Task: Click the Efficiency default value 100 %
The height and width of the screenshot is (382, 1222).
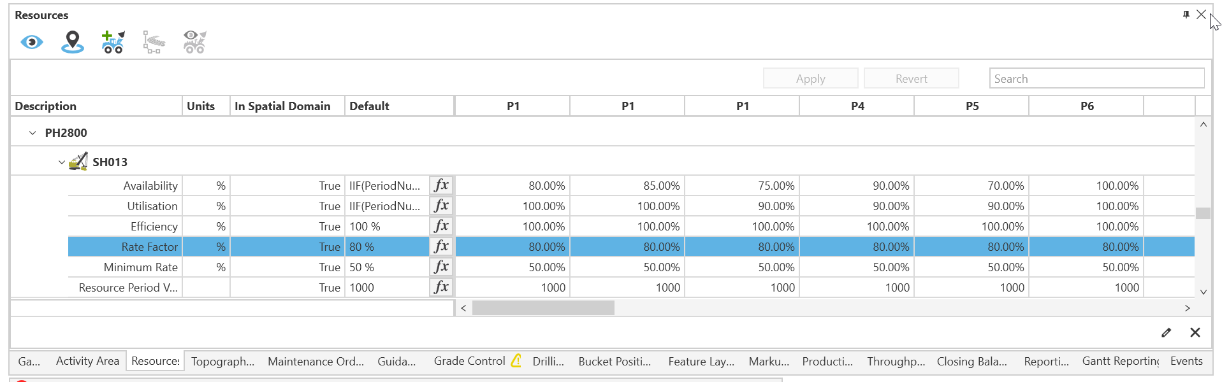Action: (x=388, y=226)
